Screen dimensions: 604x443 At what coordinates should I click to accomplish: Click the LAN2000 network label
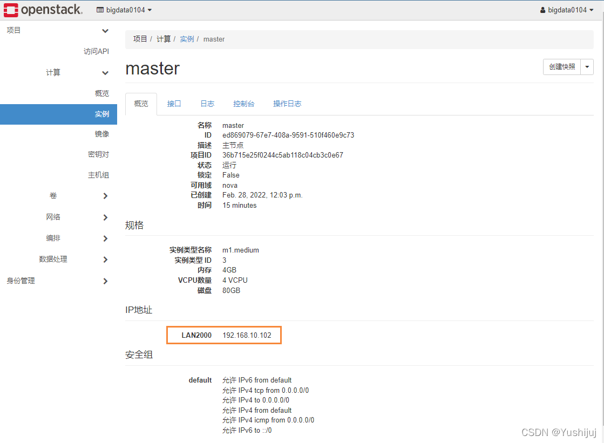coord(196,335)
